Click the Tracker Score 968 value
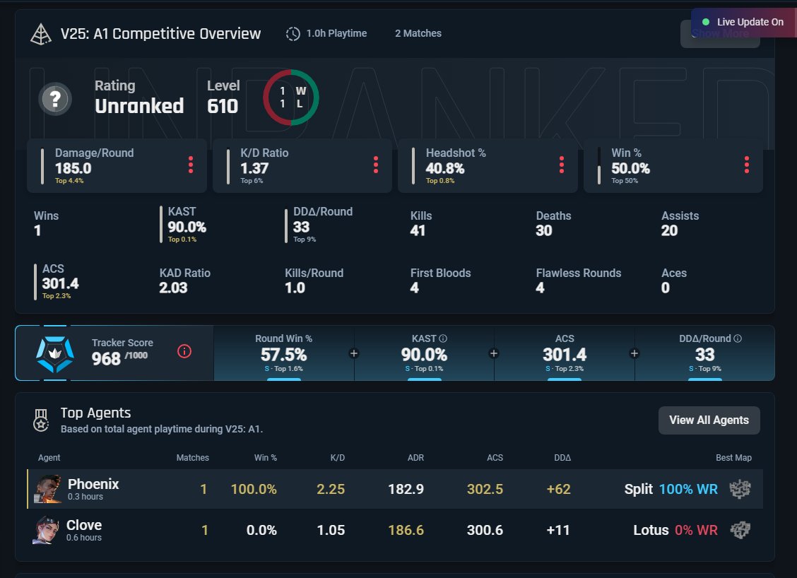797x578 pixels. [x=106, y=359]
